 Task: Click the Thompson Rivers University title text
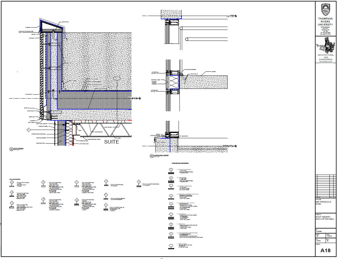pyautogui.click(x=325, y=21)
